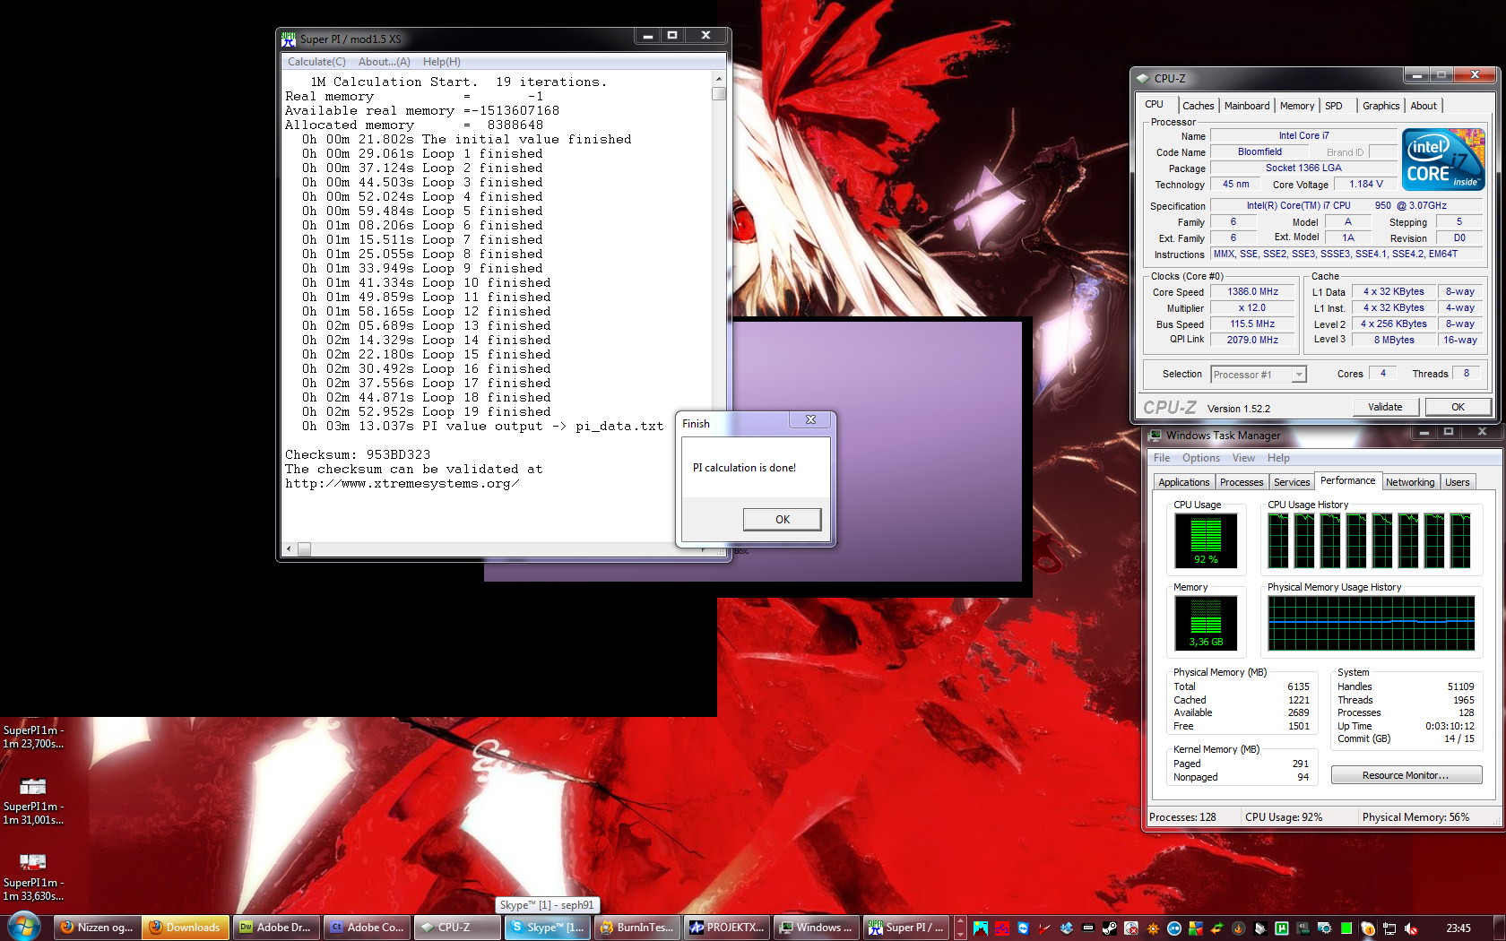
Task: Open the File menu in Task Manager
Action: point(1162,458)
